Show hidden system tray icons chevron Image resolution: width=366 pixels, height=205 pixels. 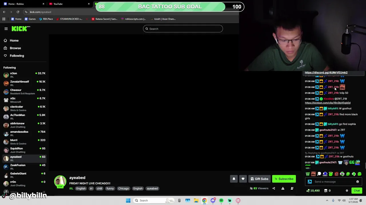point(327,200)
